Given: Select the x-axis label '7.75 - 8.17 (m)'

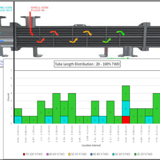Looking at the screenshot, I should click(x=157, y=134).
